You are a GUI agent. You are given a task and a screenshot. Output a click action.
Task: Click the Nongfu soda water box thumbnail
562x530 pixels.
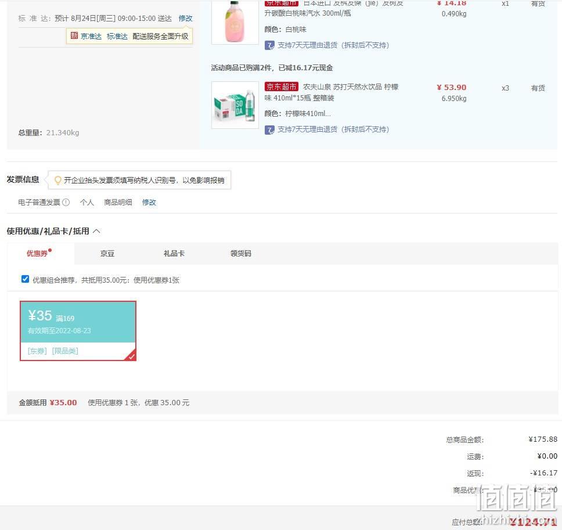pyautogui.click(x=235, y=105)
